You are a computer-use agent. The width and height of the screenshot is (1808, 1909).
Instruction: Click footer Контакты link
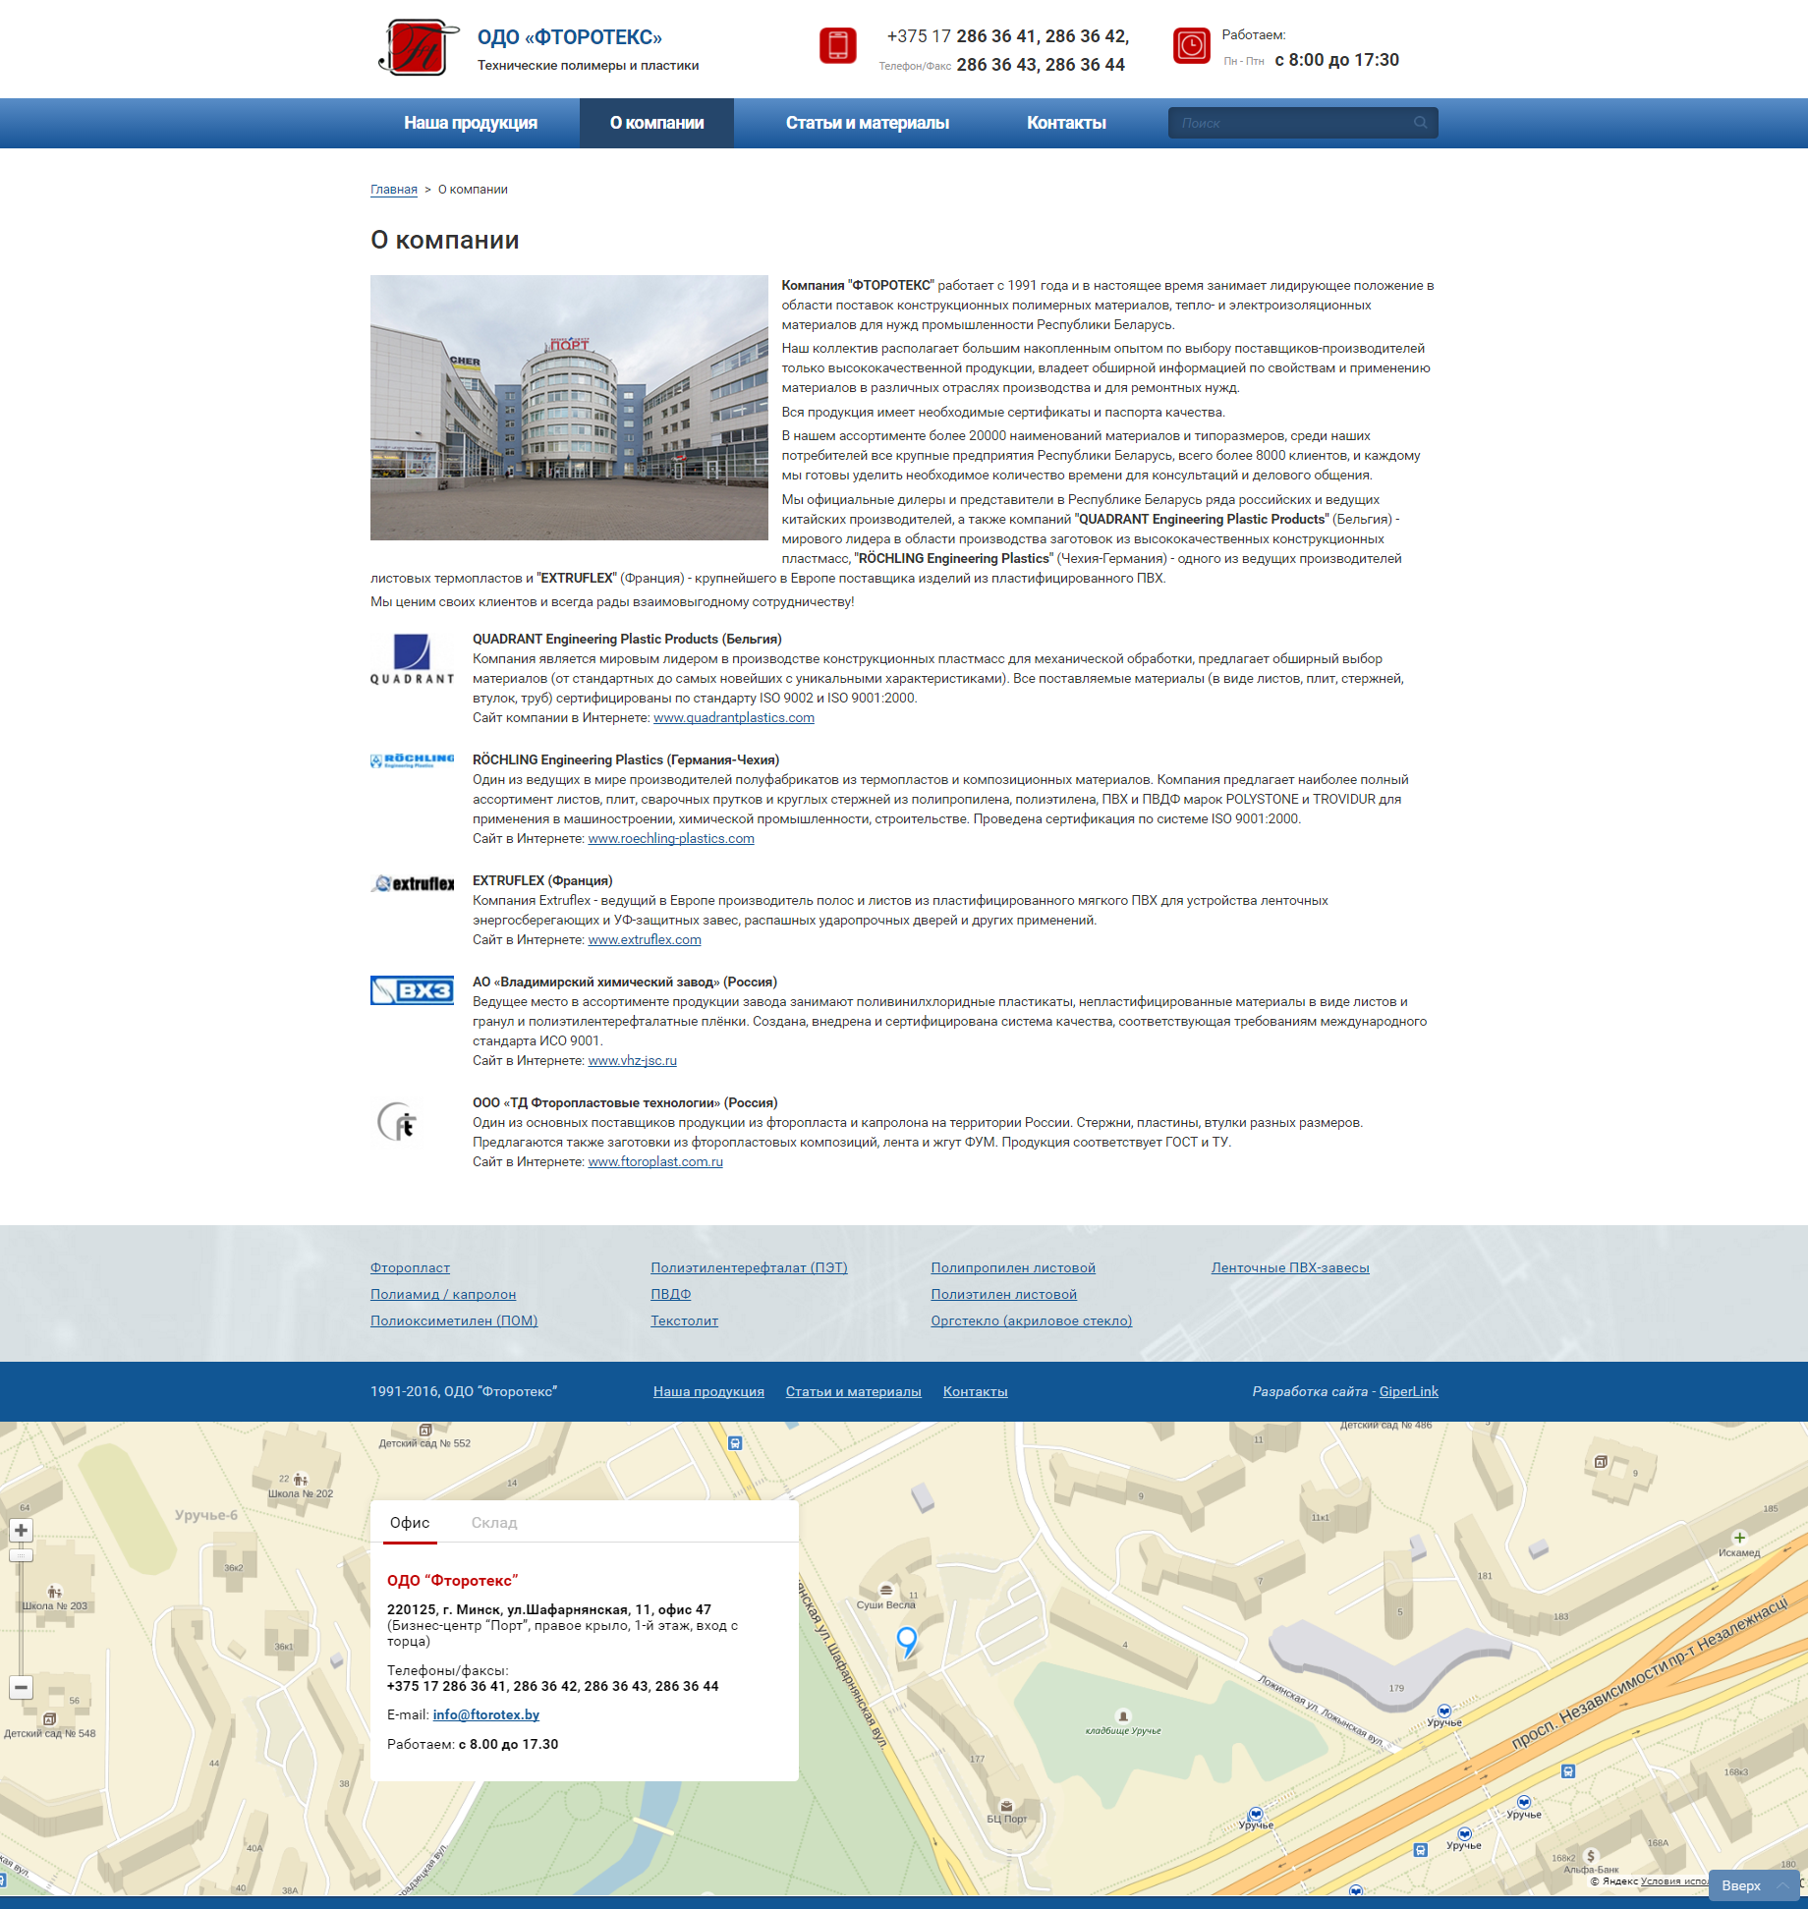coord(976,1391)
